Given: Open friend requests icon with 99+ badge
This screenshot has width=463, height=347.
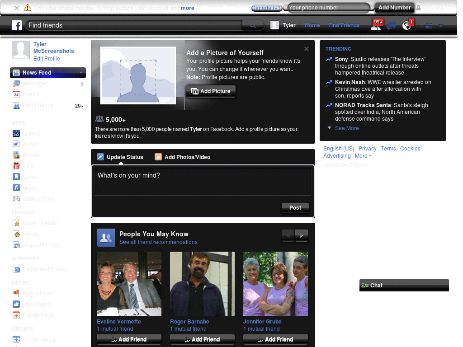Looking at the screenshot, I should click(376, 25).
